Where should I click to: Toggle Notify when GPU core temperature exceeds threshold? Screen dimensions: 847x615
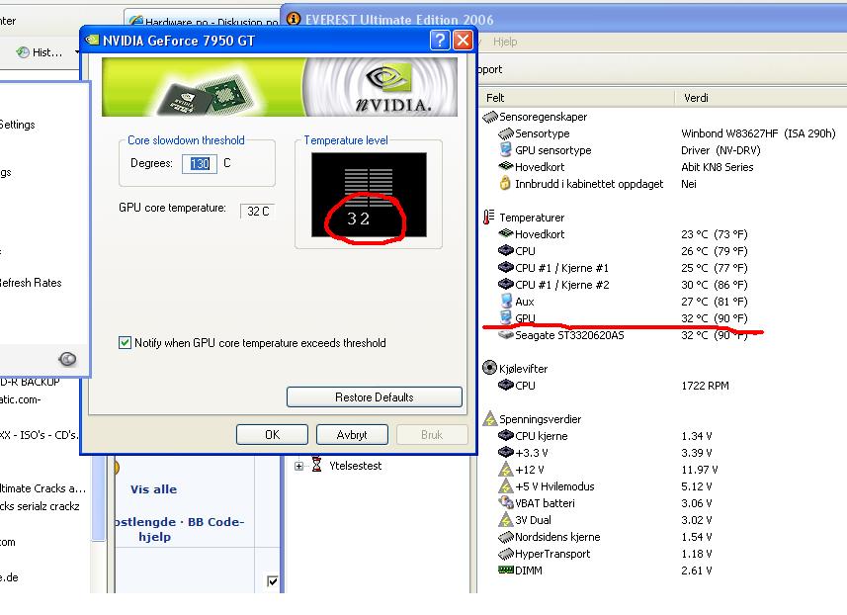coord(125,343)
